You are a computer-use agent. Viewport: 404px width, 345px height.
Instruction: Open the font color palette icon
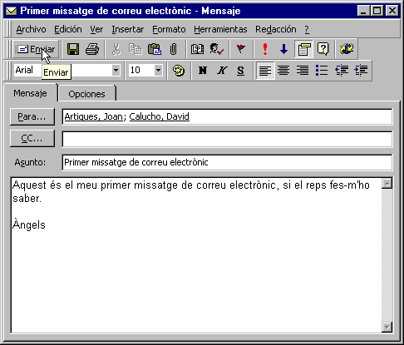[x=178, y=71]
